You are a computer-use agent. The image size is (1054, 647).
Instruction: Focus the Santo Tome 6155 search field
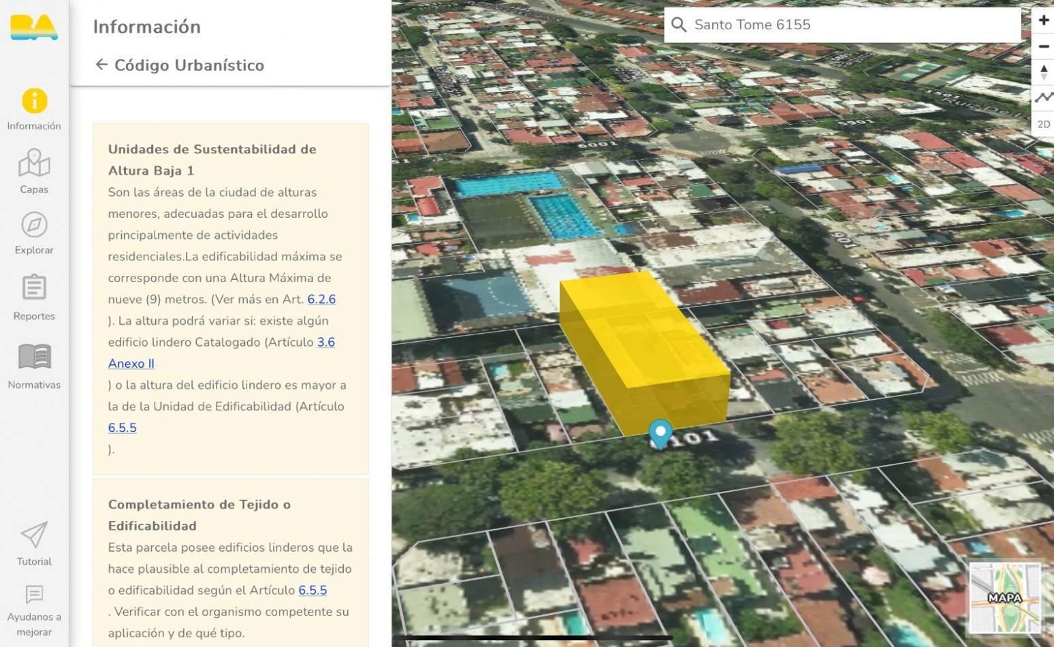click(x=842, y=25)
